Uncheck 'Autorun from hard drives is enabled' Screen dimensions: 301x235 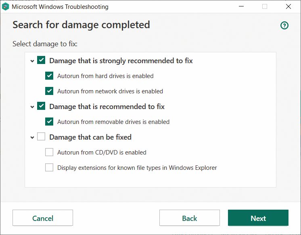(49, 76)
